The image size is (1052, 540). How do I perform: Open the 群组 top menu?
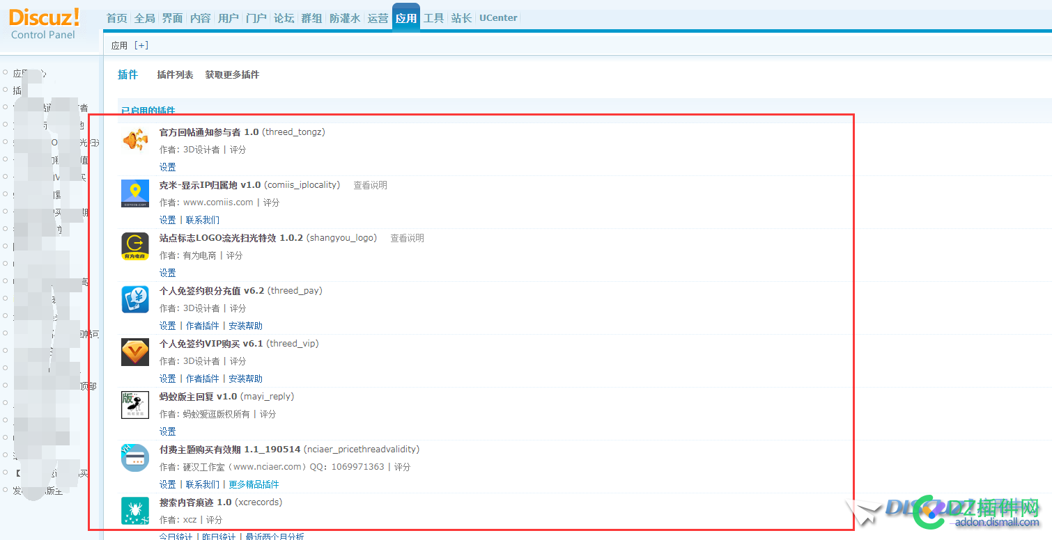point(311,18)
